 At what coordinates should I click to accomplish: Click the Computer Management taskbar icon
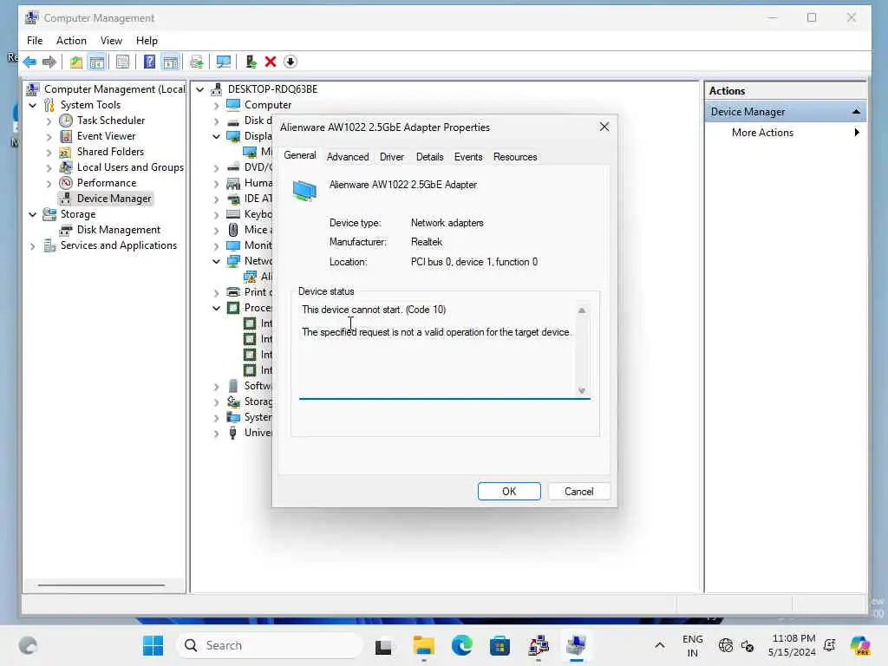point(576,645)
